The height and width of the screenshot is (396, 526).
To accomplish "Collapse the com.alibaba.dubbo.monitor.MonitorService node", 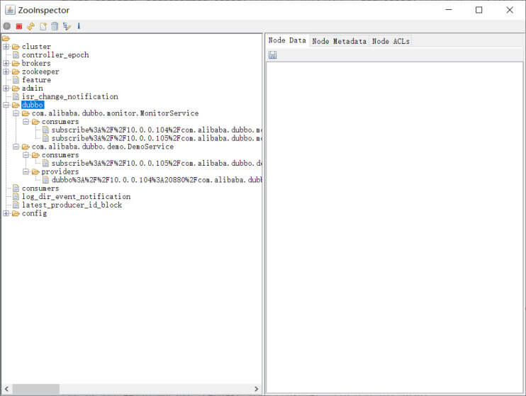I will pyautogui.click(x=16, y=113).
